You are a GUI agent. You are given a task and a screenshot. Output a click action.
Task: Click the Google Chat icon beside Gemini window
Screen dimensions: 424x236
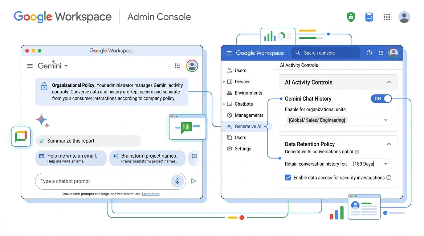(21, 136)
